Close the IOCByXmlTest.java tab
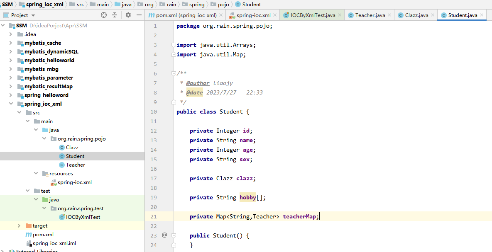Screen dimensions: 492x252 (340, 15)
